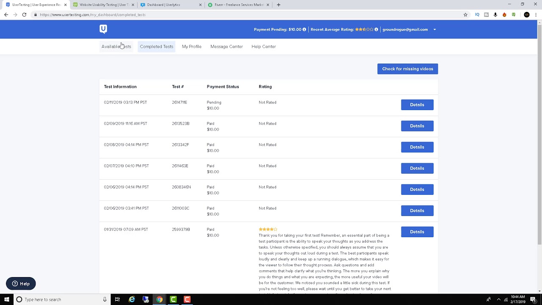Click Pending payment status text
The image size is (542, 305).
214,102
